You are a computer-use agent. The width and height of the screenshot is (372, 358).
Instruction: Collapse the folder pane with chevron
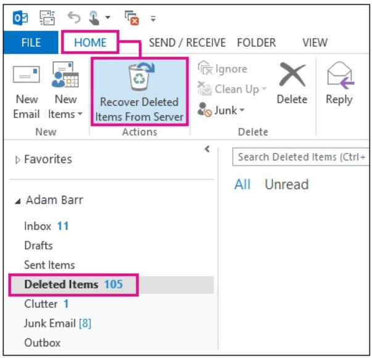point(207,149)
